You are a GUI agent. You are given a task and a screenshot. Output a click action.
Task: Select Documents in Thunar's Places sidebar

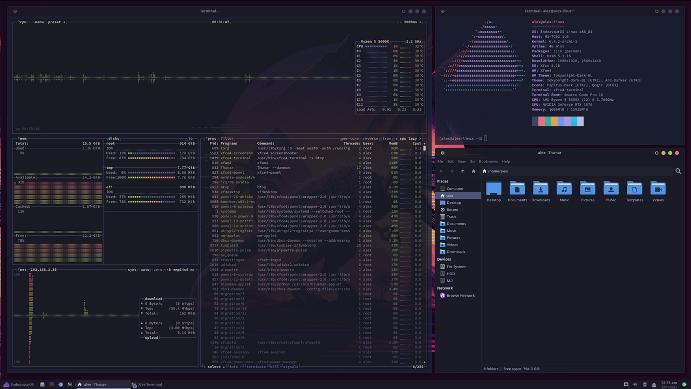tap(459, 224)
